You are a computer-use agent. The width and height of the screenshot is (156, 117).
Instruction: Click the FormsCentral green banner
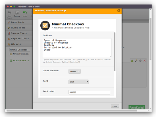pos(137,107)
